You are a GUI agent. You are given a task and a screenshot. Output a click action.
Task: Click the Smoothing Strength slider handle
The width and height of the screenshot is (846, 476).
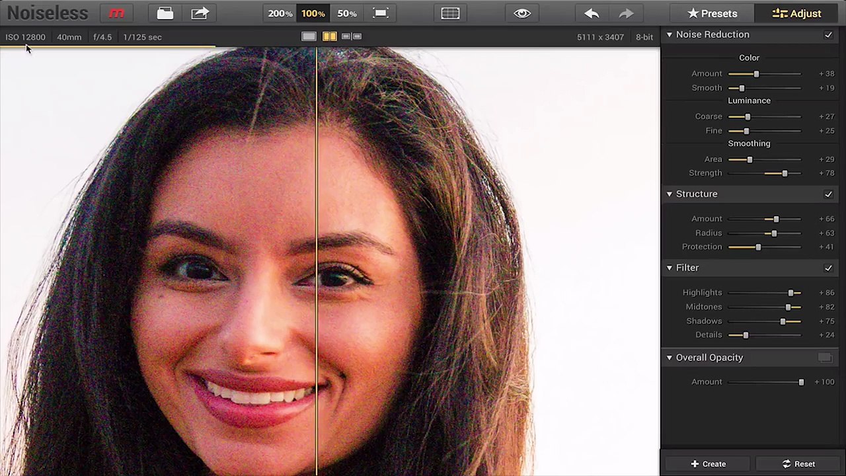(785, 173)
